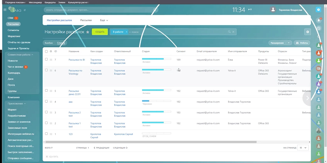Click the search magnifier in filter bar
327x163 pixels.
point(229,32)
